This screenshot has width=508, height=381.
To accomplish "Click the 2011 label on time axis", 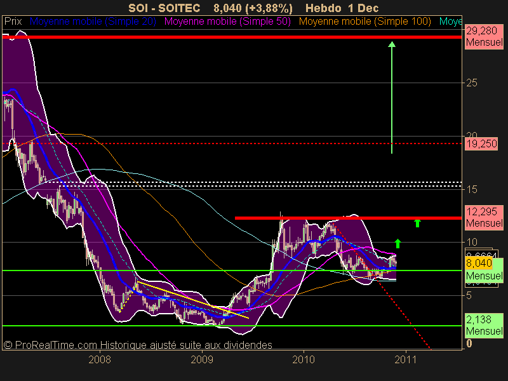I will (405, 359).
